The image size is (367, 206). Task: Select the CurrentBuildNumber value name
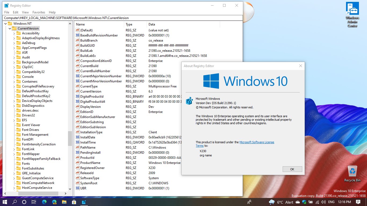coord(95,71)
